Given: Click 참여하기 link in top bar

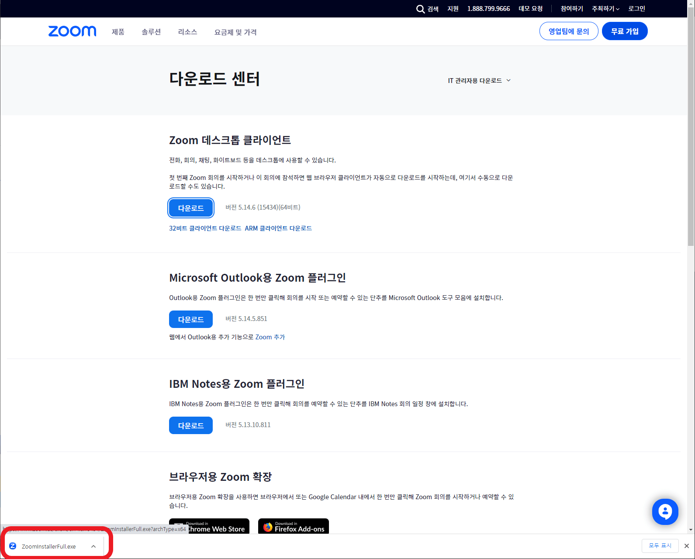Looking at the screenshot, I should [x=572, y=9].
